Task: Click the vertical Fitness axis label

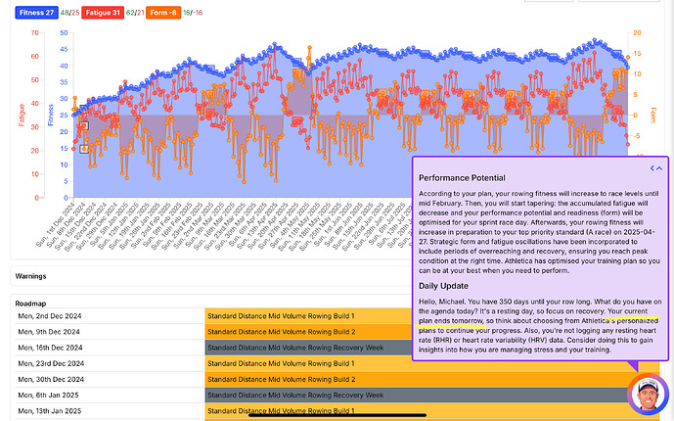Action: (50, 115)
